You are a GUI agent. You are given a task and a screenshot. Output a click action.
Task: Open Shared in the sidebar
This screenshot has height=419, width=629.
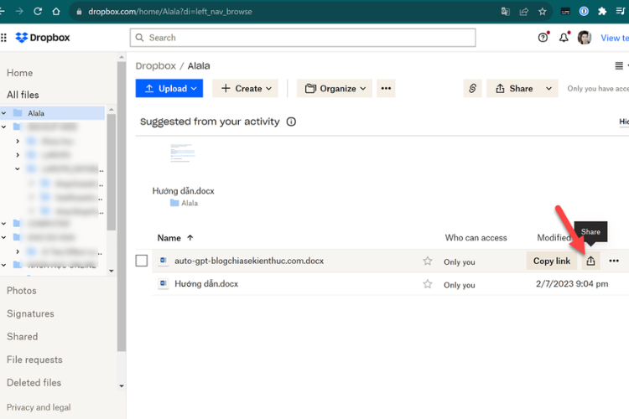tap(22, 337)
